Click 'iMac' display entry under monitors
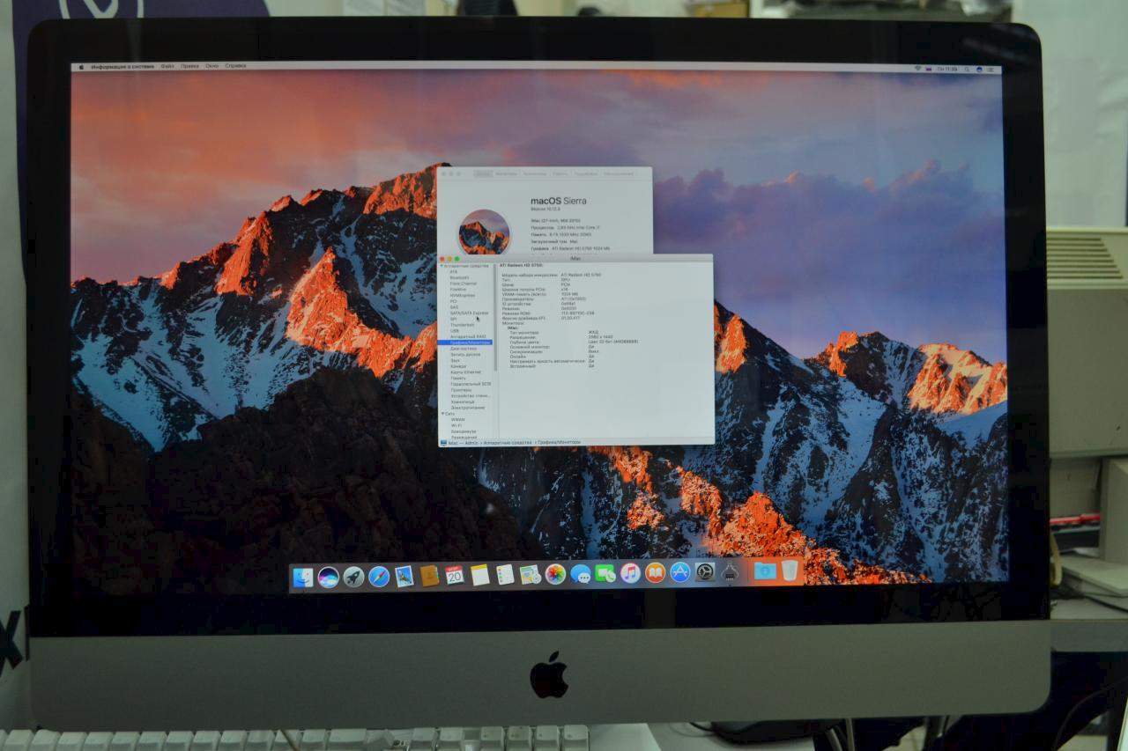The width and height of the screenshot is (1128, 751). 513,328
